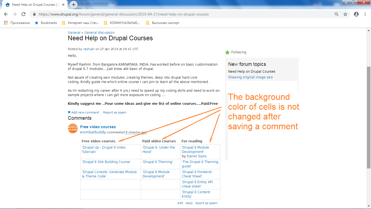Reload the page with refresh icon

(23, 14)
